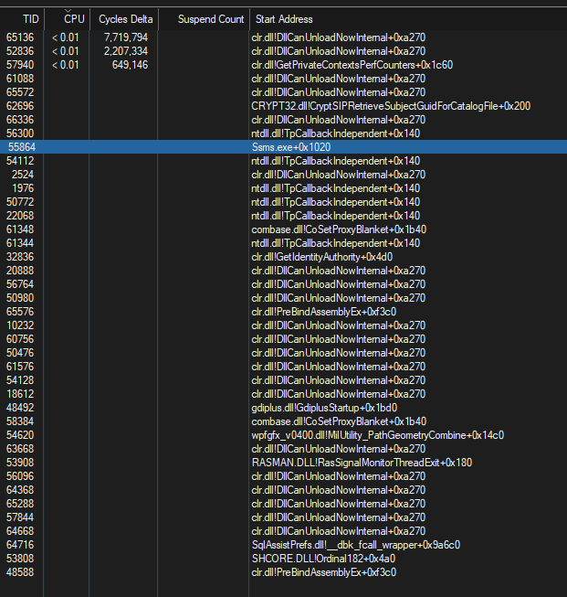The height and width of the screenshot is (597, 567).
Task: Click Cycles Delta value 649,146
Action: [130, 65]
